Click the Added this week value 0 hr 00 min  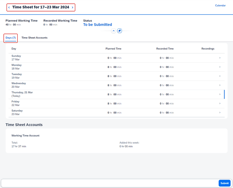pos(126,146)
